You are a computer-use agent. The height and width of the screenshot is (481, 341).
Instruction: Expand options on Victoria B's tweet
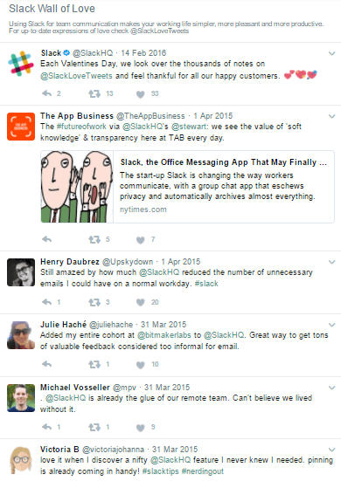(x=331, y=450)
